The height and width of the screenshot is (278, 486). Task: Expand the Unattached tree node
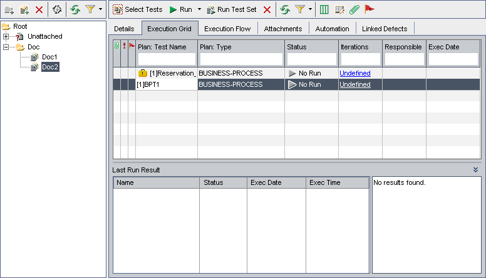click(6, 36)
